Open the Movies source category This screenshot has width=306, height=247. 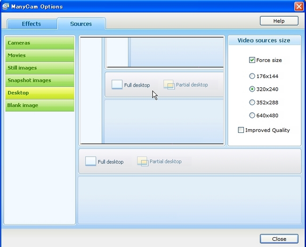[x=40, y=55]
